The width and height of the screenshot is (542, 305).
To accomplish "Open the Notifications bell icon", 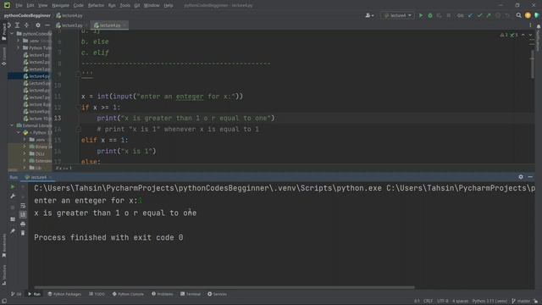I will coord(539,26).
